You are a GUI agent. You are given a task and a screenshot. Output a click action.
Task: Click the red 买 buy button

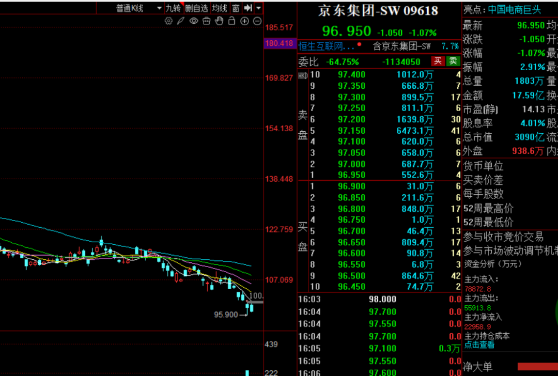pyautogui.click(x=438, y=61)
